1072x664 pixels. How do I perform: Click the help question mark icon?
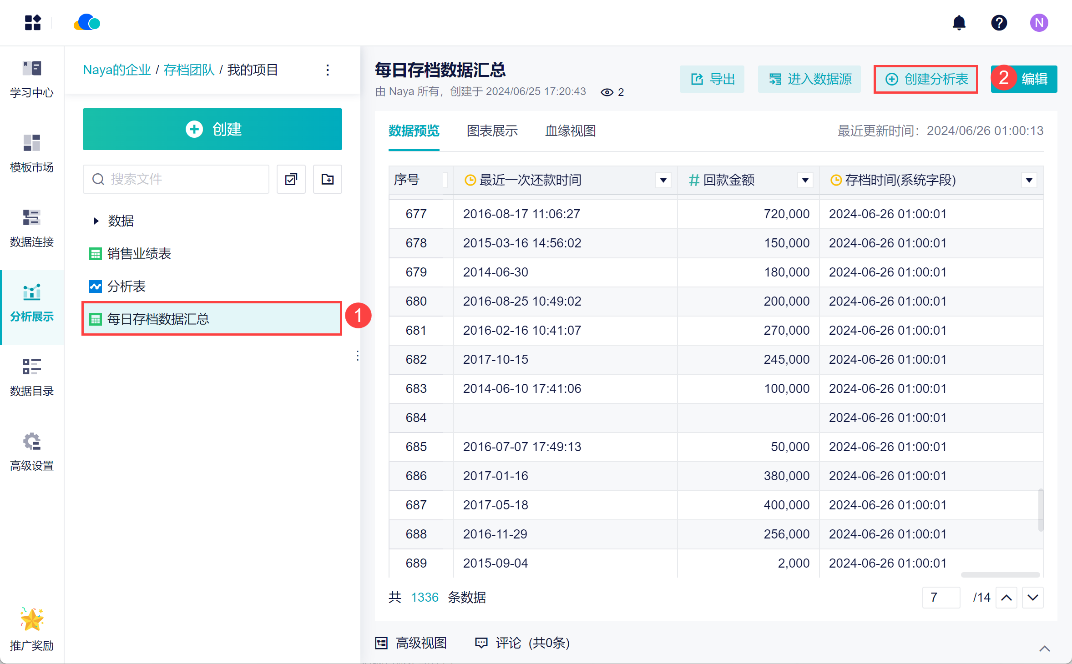click(999, 23)
